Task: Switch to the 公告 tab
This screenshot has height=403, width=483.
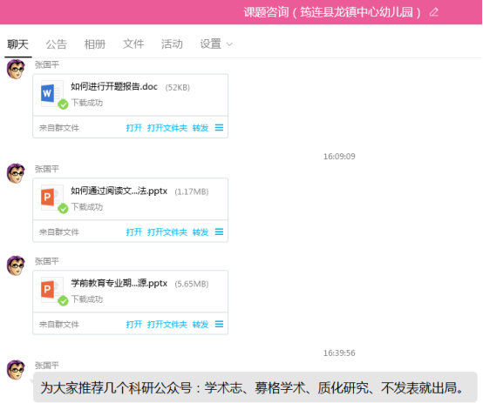Action: pyautogui.click(x=57, y=44)
